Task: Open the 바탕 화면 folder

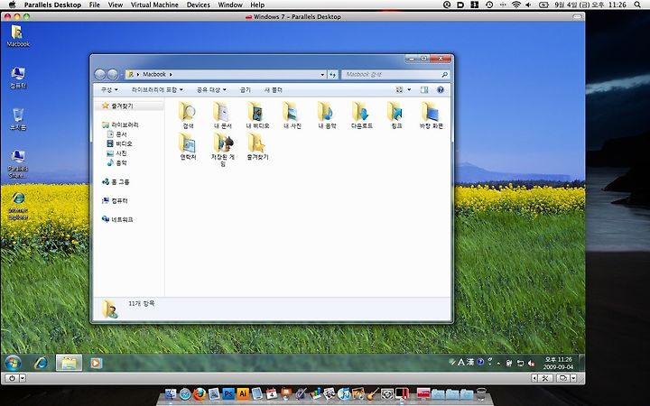Action: [432, 115]
